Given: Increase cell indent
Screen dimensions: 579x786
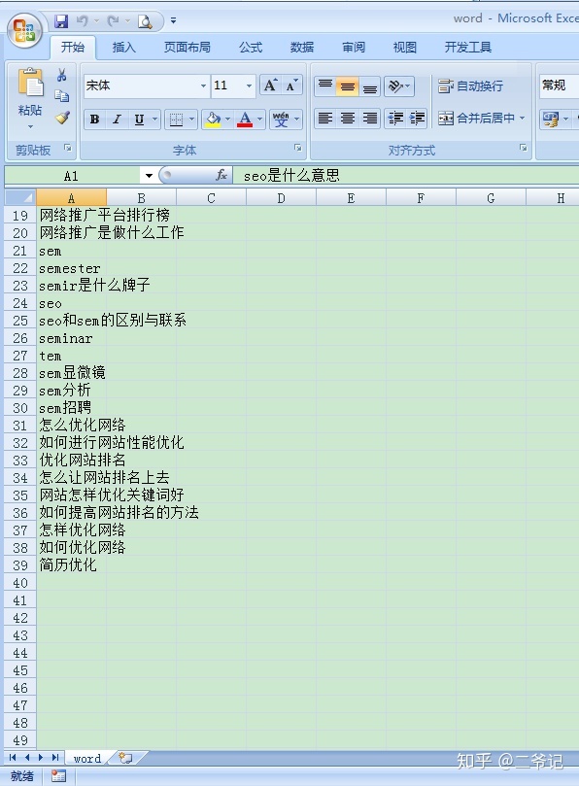Looking at the screenshot, I should 417,119.
